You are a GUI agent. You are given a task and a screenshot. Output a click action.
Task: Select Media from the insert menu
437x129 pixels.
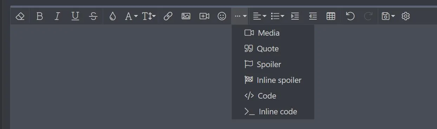pos(273,33)
